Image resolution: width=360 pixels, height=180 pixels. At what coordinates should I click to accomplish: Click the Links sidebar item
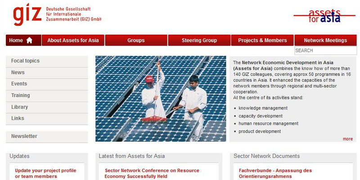pyautogui.click(x=18, y=118)
